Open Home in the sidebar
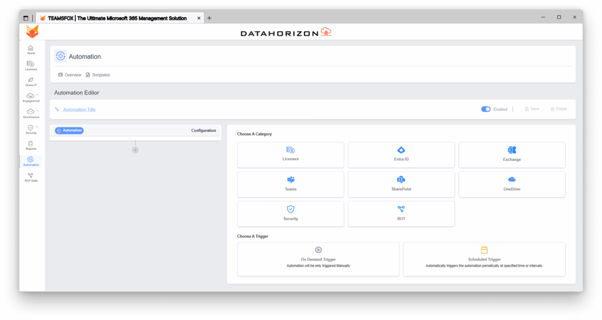Screen dimensions: 602x320 point(31,50)
